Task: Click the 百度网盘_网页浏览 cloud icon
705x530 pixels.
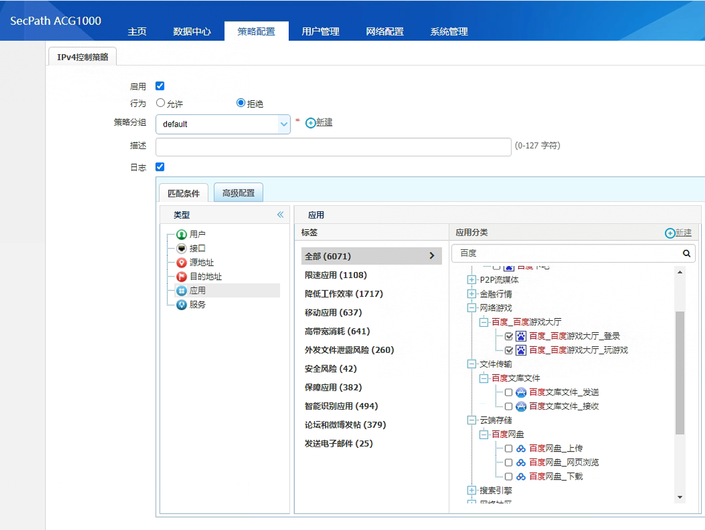Action: [521, 463]
